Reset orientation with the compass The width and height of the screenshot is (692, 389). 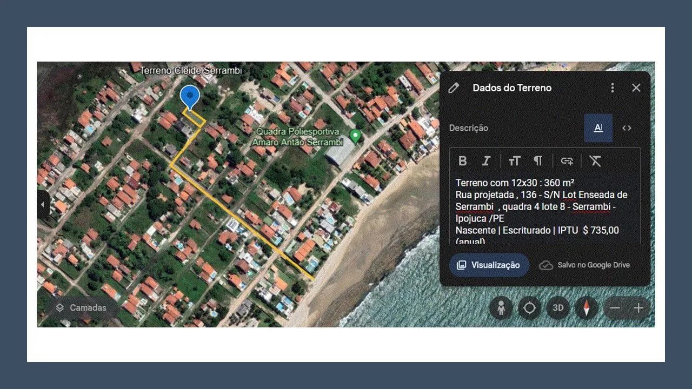(x=587, y=308)
